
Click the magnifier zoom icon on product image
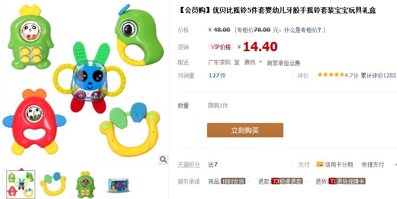[163, 159]
